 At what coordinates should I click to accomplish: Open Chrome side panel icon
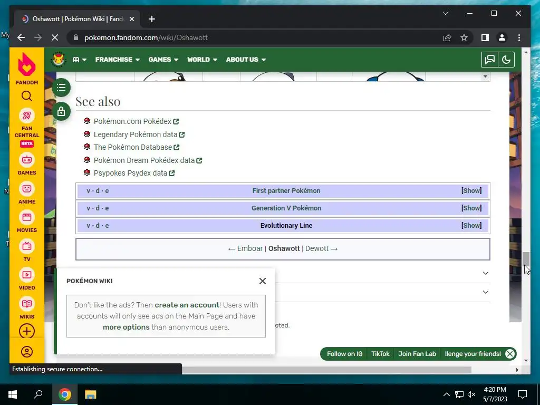(x=485, y=37)
